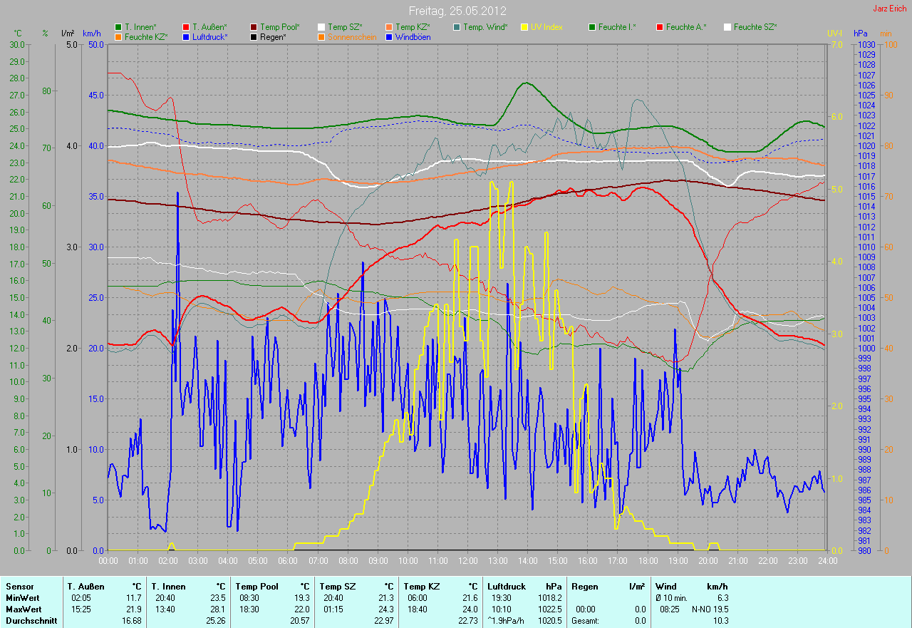Click the Feuchte KZ legend label
This screenshot has height=628, width=912.
pos(146,36)
